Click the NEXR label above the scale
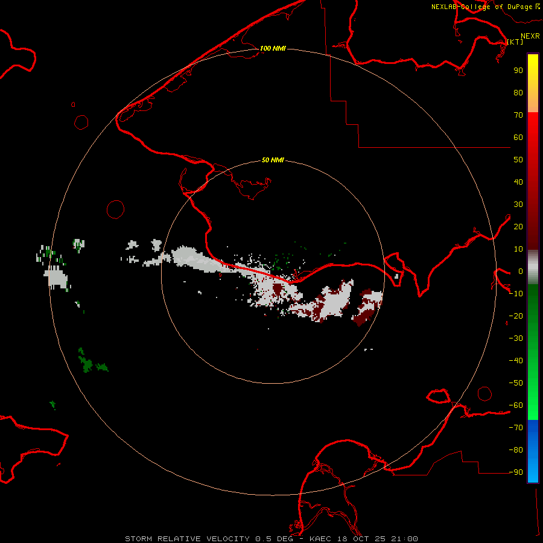 pyautogui.click(x=530, y=36)
